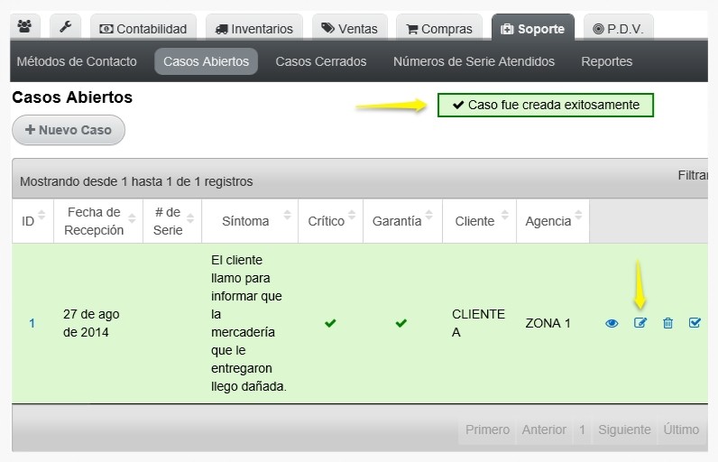Viewport: 718px width, 462px height.
Task: Sort by # de Serie arrows
Action: coord(190,218)
